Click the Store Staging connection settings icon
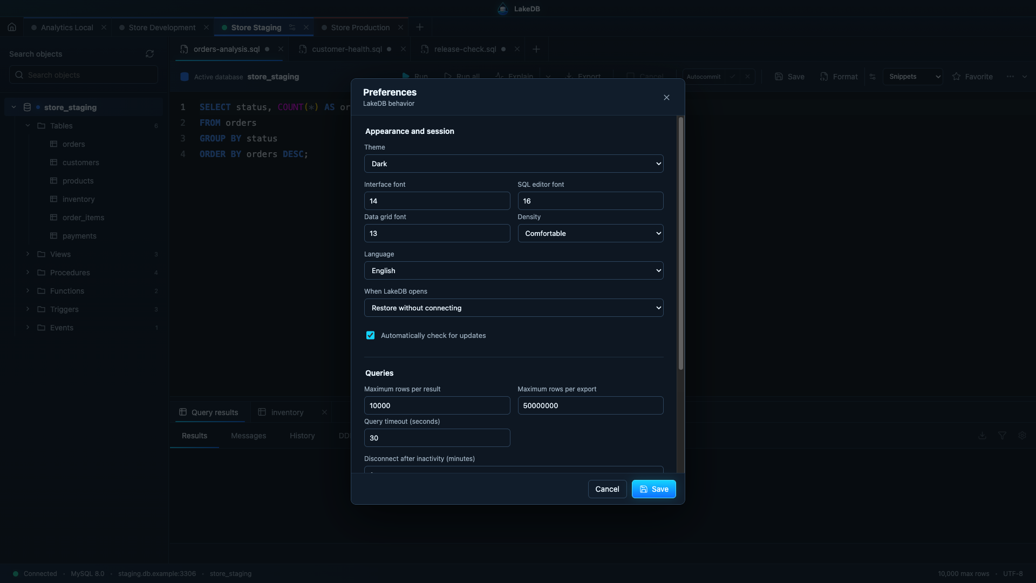Viewport: 1036px width, 583px height. click(x=292, y=28)
